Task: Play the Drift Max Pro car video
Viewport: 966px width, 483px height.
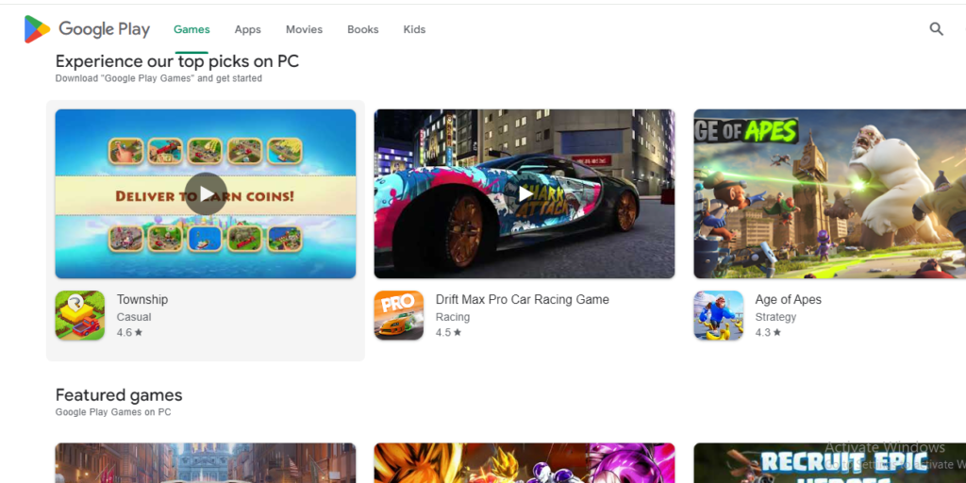Action: point(525,194)
